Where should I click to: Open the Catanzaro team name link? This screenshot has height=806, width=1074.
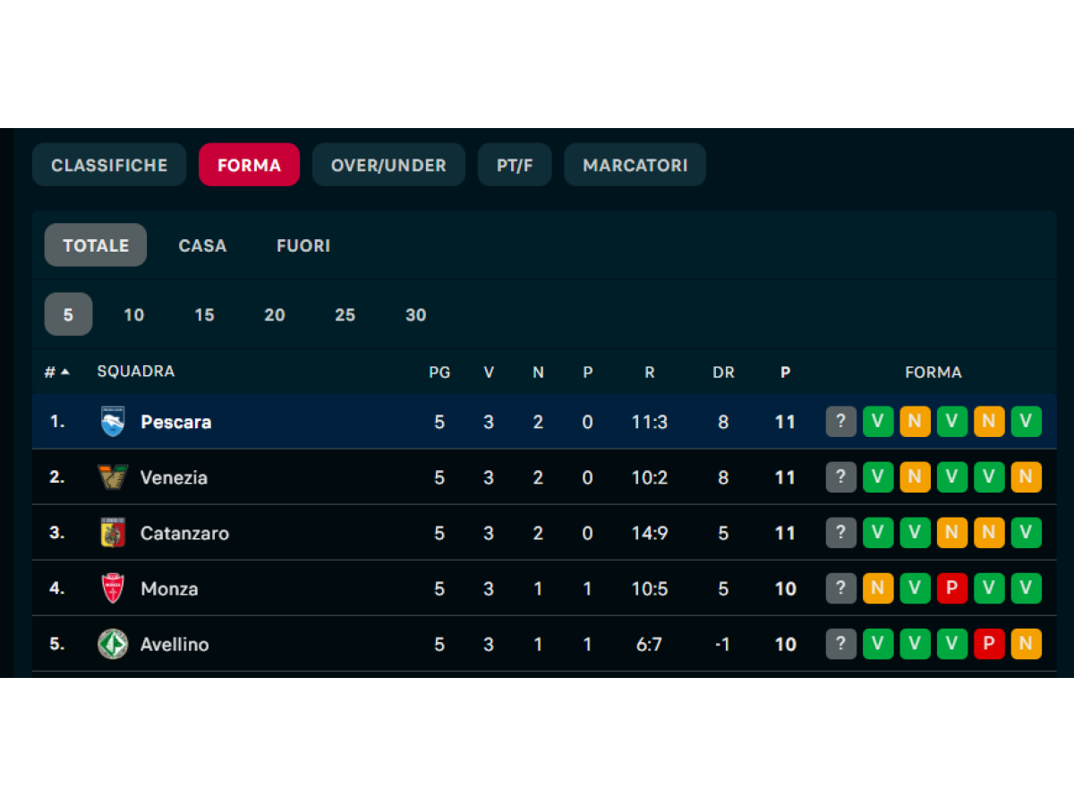coord(184,533)
